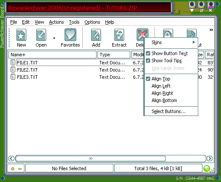
Task: Select FILE2.TXT in the list
Action: point(27,70)
